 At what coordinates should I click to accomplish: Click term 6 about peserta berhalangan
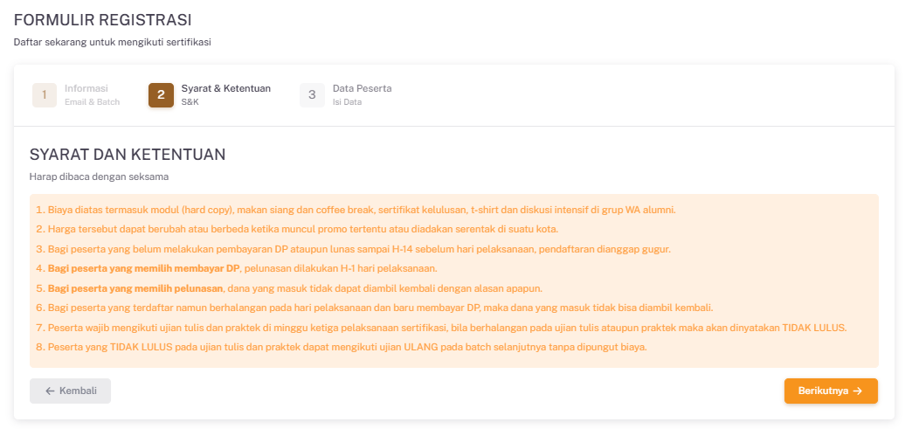point(375,308)
